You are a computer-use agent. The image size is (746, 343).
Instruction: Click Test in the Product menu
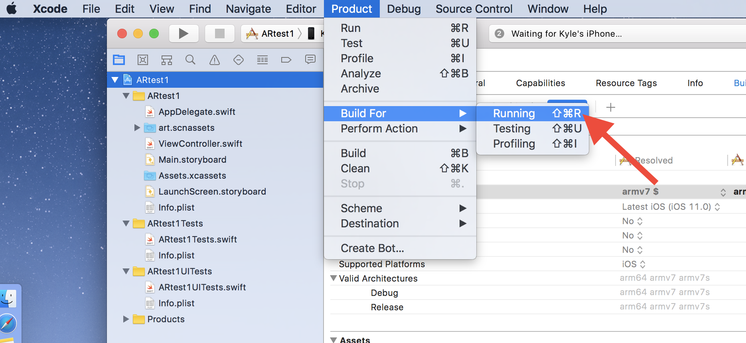point(400,43)
